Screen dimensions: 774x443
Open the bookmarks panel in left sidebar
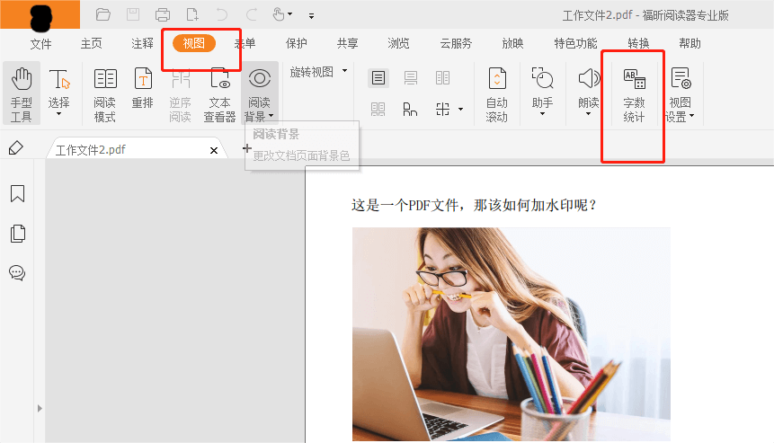17,194
